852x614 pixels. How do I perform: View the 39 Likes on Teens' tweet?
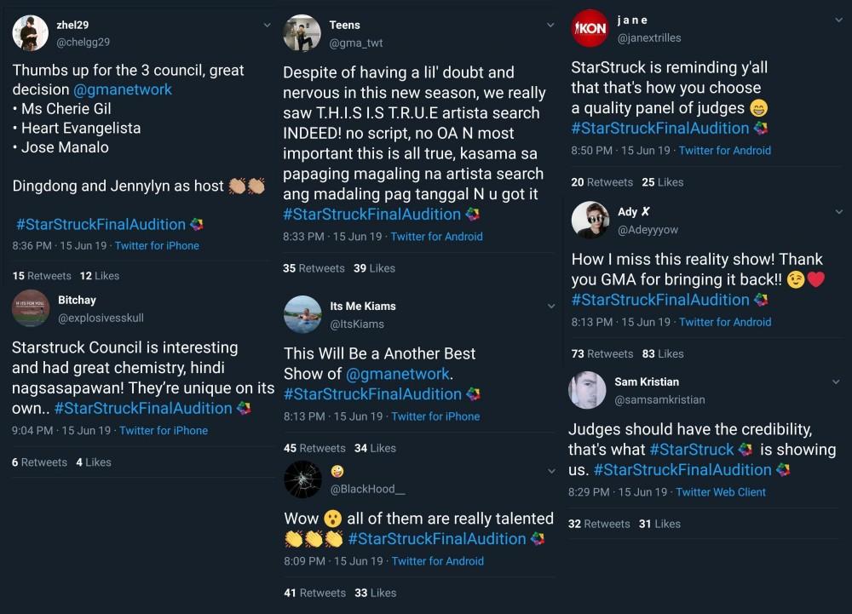click(374, 268)
